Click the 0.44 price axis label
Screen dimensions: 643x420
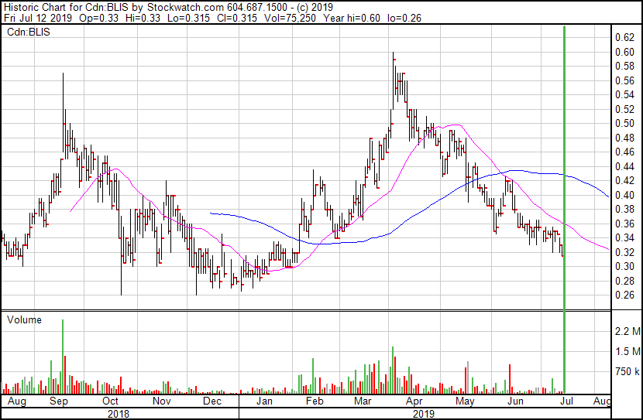coord(624,166)
